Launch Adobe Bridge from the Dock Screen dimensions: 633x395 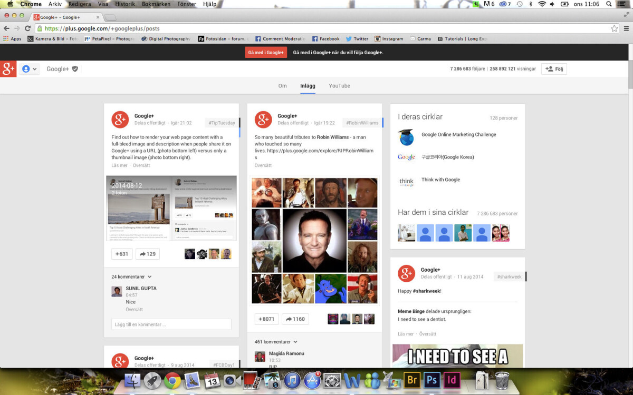(412, 380)
